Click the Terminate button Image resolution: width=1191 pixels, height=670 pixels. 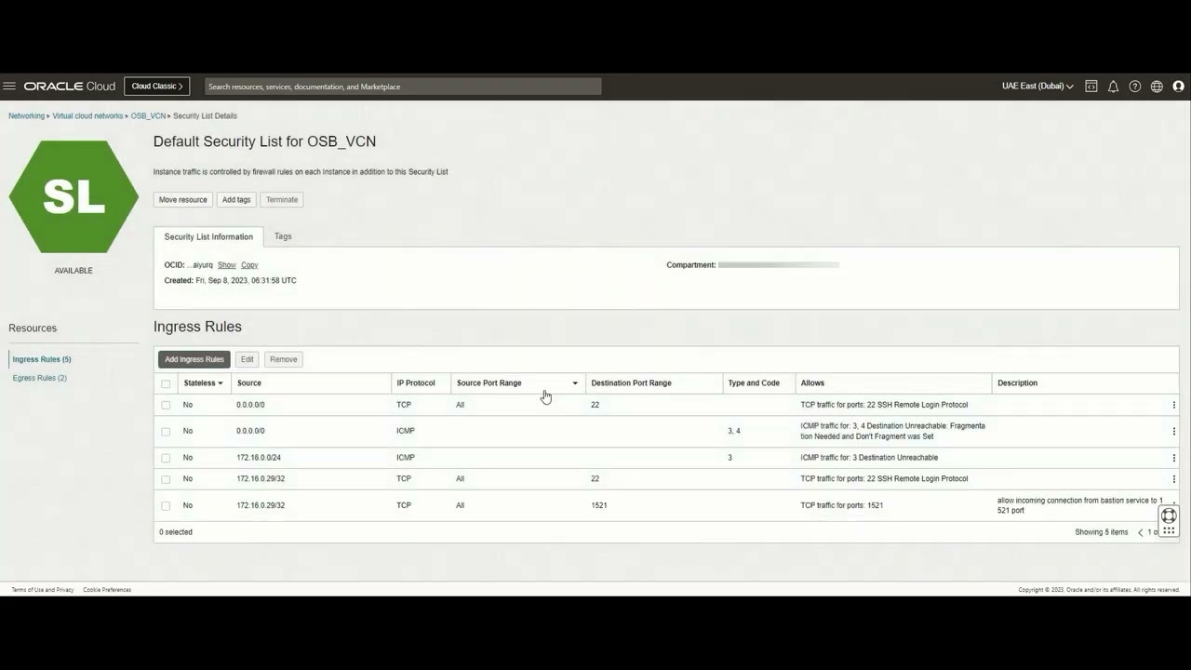click(282, 199)
